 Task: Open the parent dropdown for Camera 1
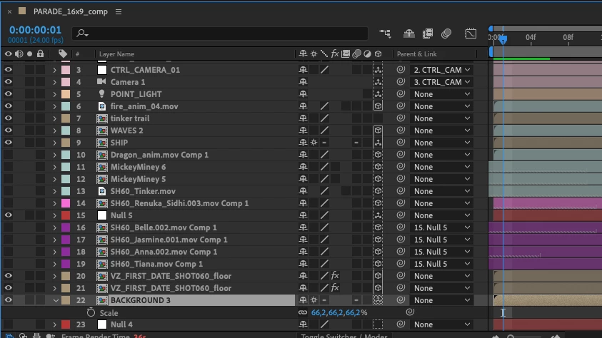pyautogui.click(x=441, y=82)
